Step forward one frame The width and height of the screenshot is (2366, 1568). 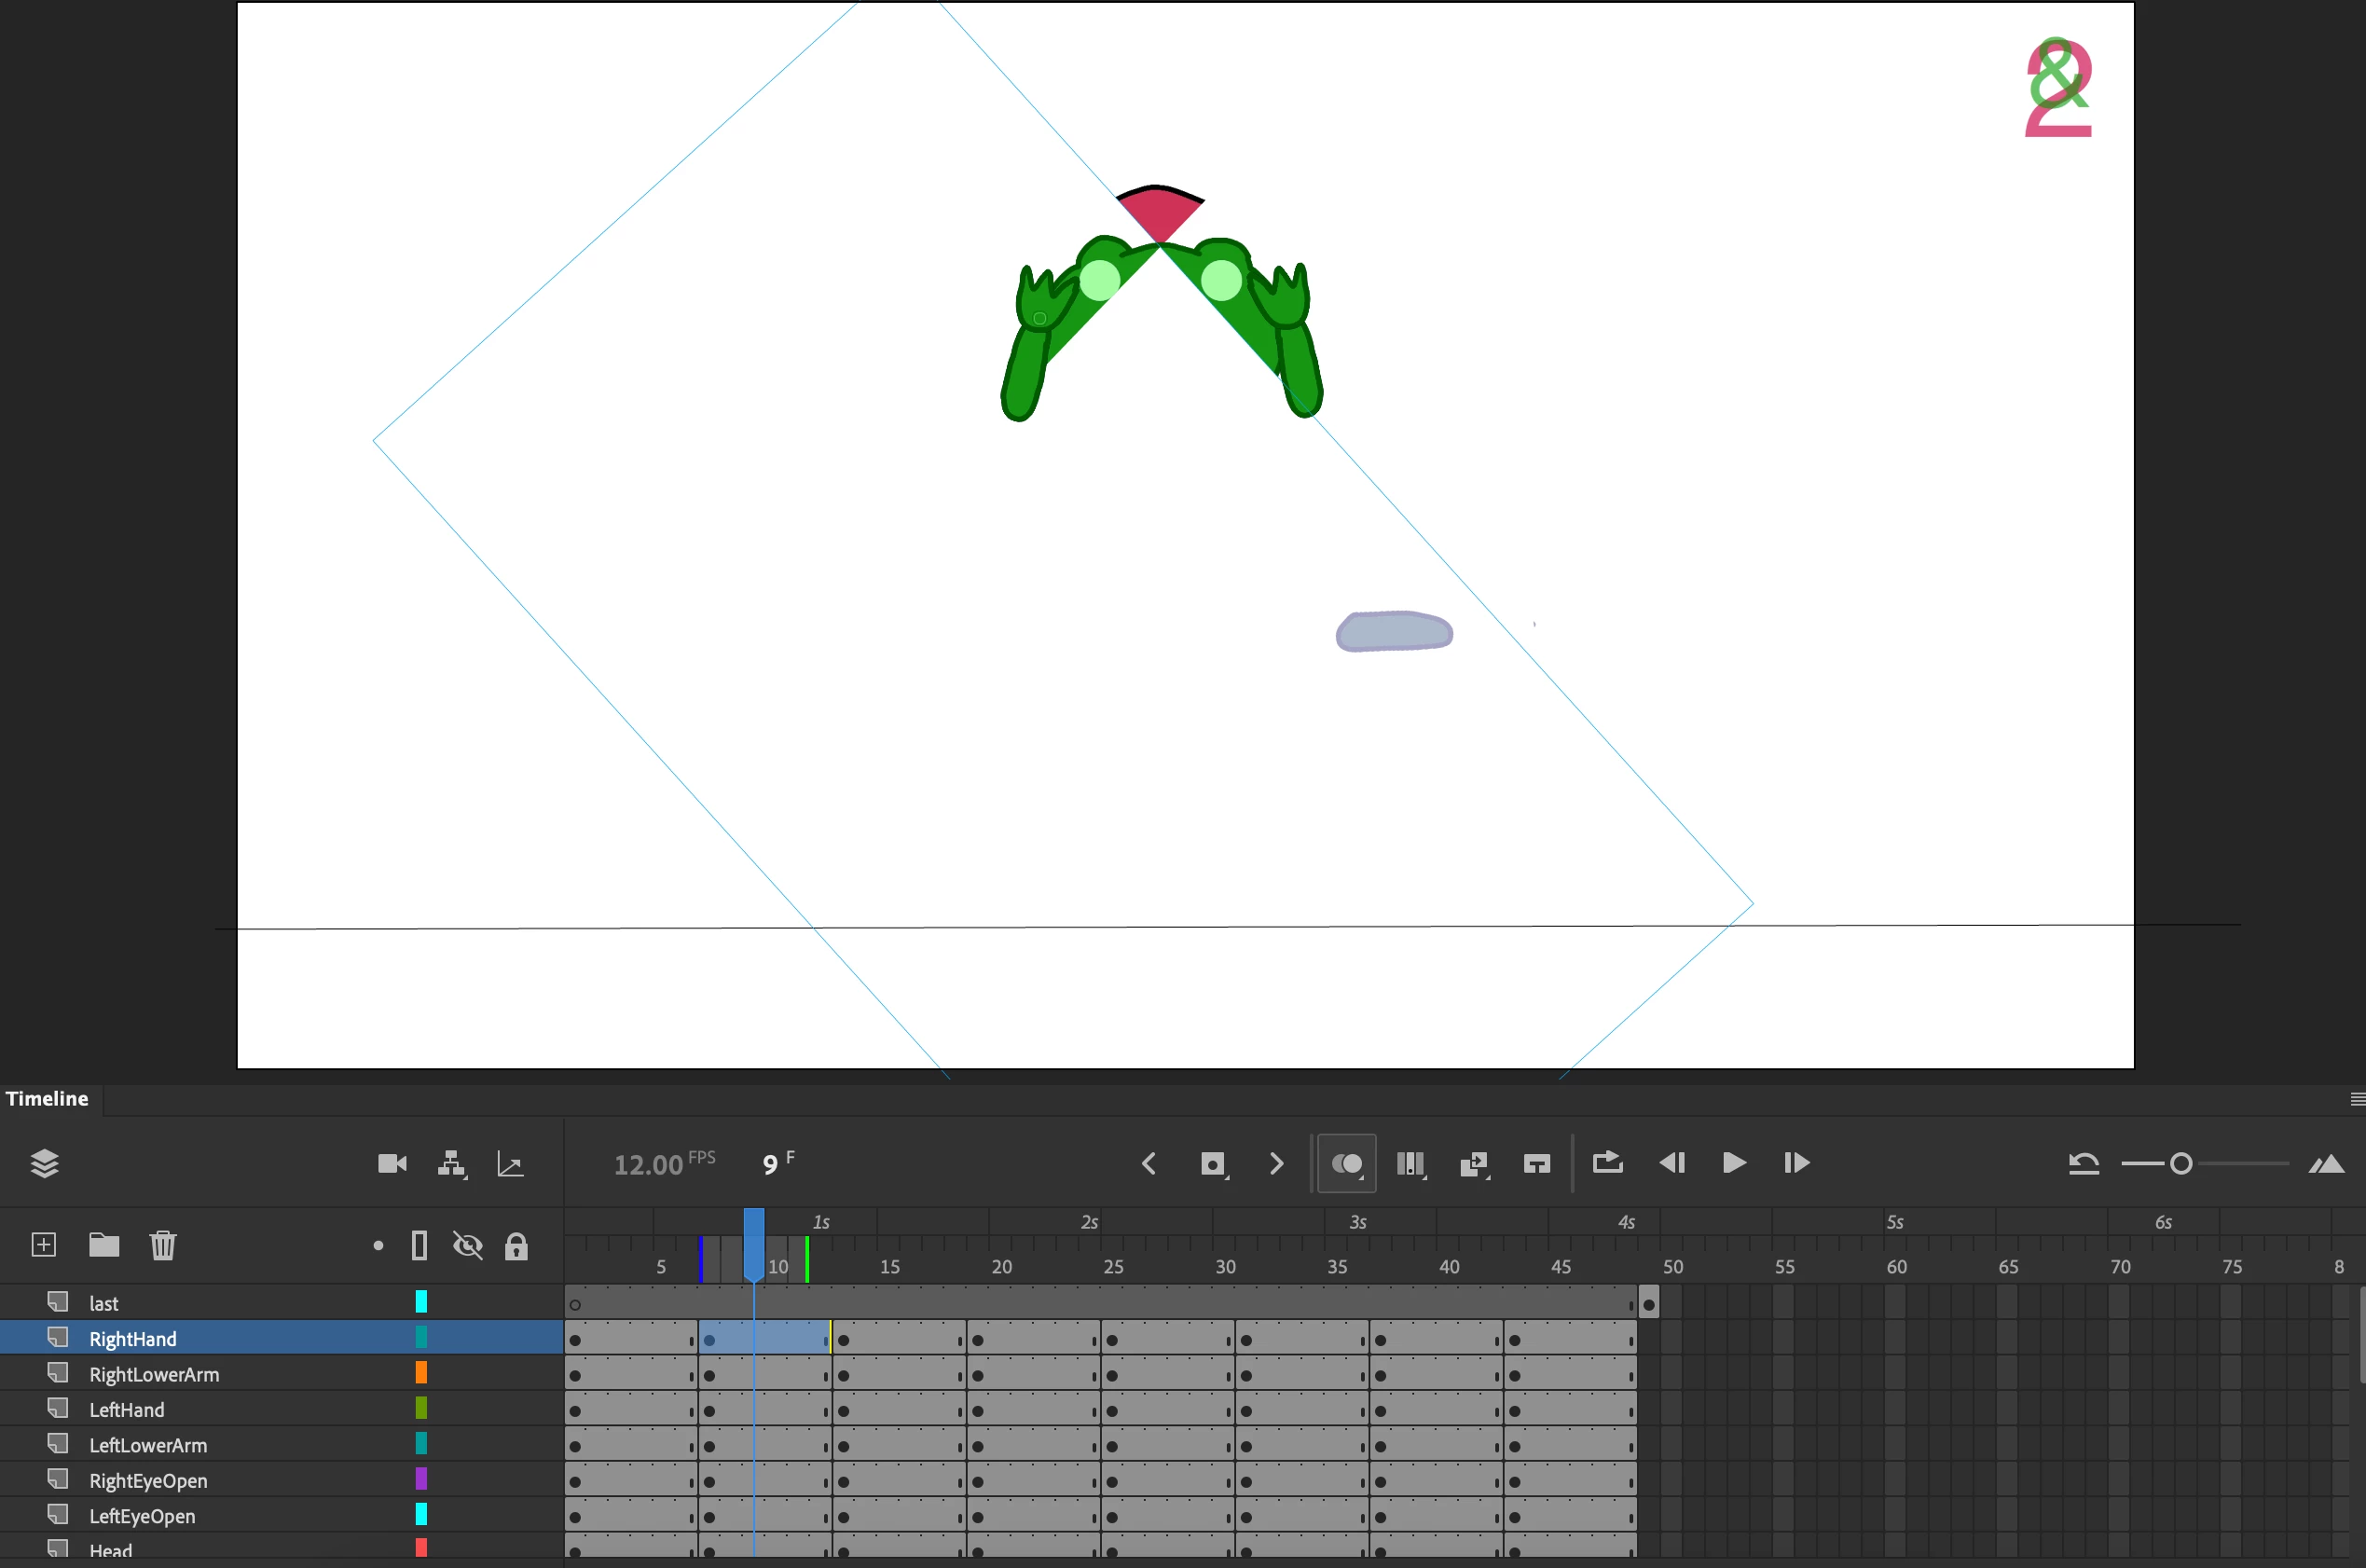(1796, 1162)
